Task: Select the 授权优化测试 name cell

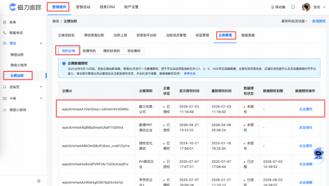Action: click(x=146, y=146)
